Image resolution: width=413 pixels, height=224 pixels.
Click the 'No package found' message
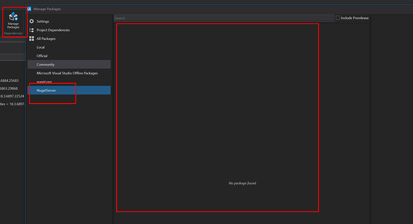click(x=242, y=183)
